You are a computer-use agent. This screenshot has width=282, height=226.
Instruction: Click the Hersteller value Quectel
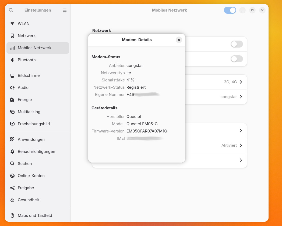click(x=134, y=117)
